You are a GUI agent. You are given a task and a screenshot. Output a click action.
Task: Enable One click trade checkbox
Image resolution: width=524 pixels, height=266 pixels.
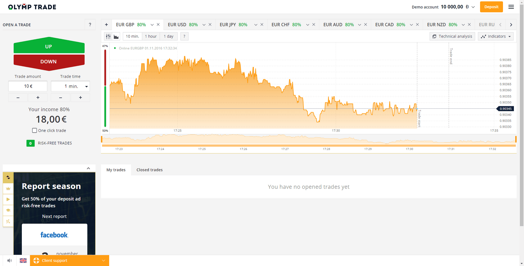tap(34, 131)
